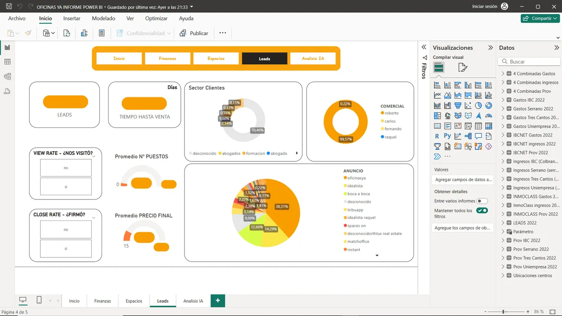
Task: Select the Q&A speech bubble visual
Action: (x=479, y=136)
